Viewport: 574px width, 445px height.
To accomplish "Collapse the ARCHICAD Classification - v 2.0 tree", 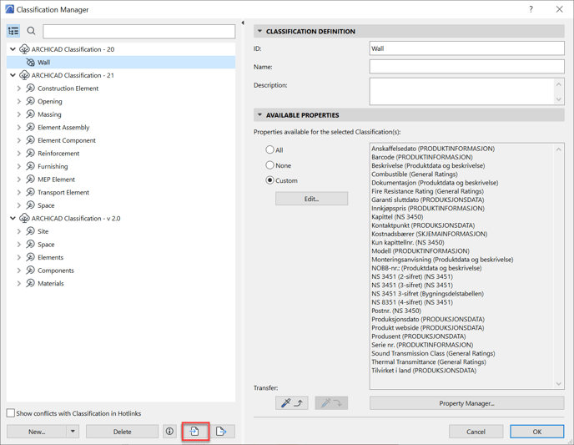I will [13, 218].
